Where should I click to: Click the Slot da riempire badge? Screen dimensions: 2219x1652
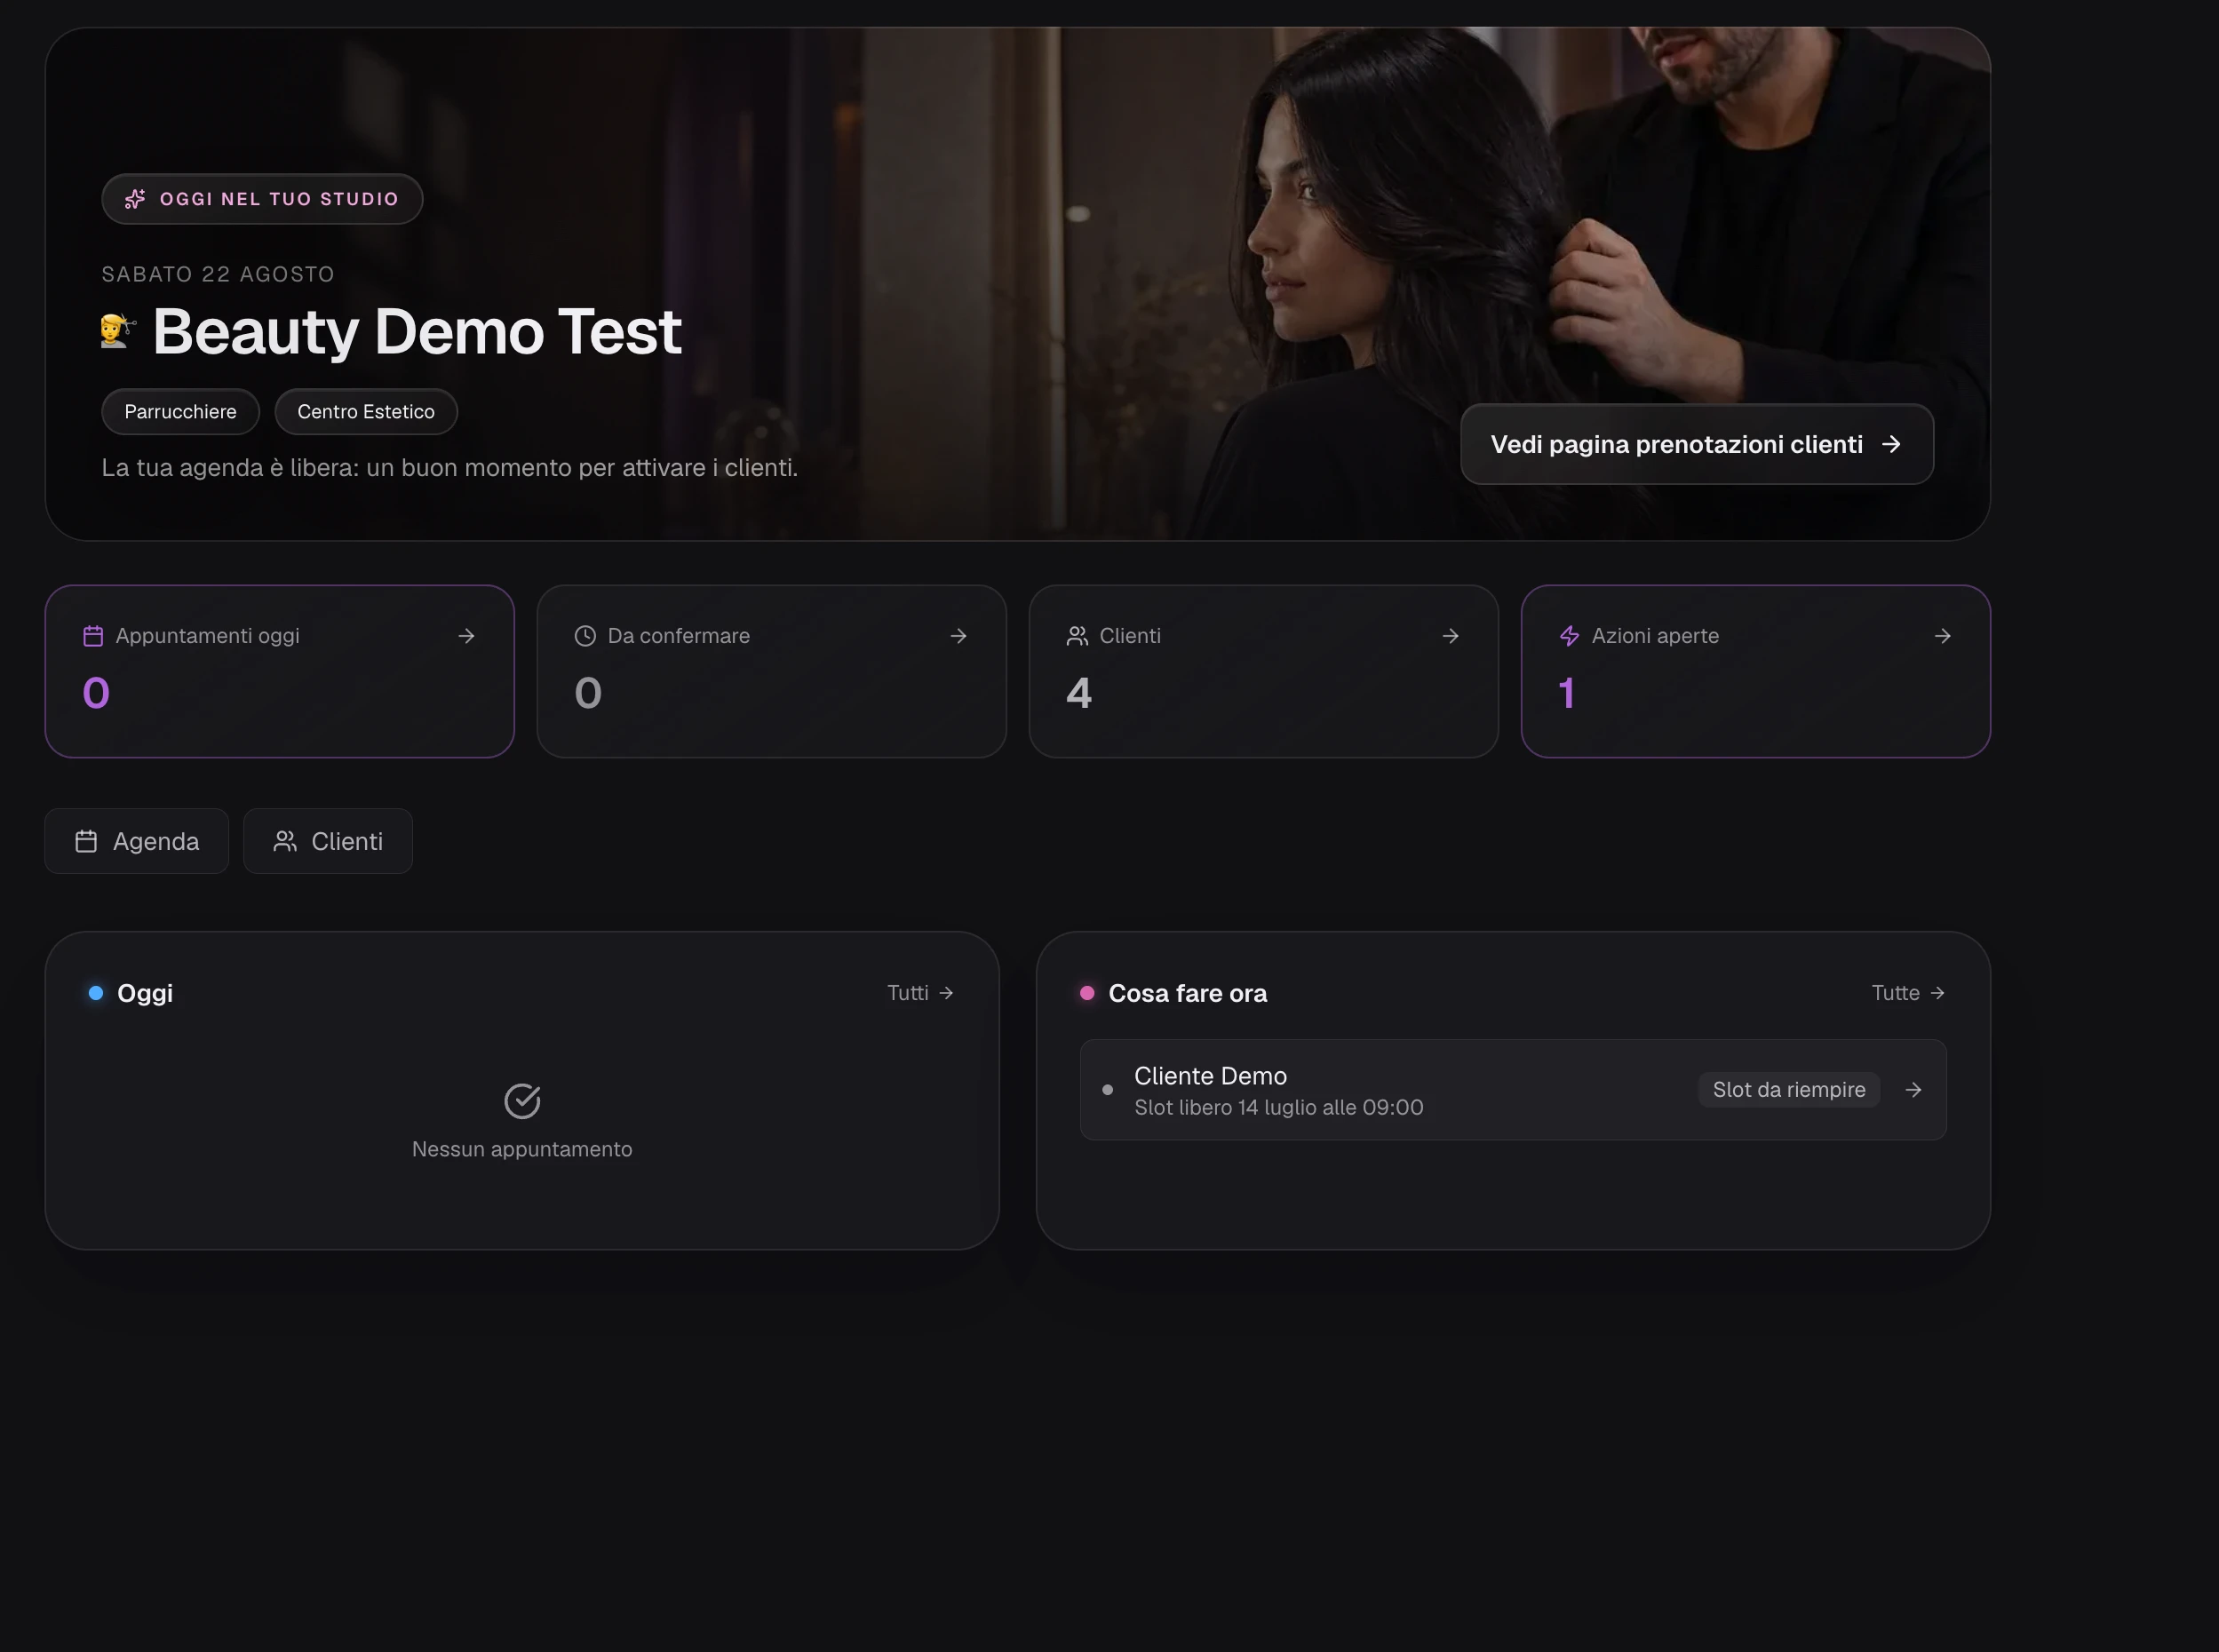tap(1789, 1090)
